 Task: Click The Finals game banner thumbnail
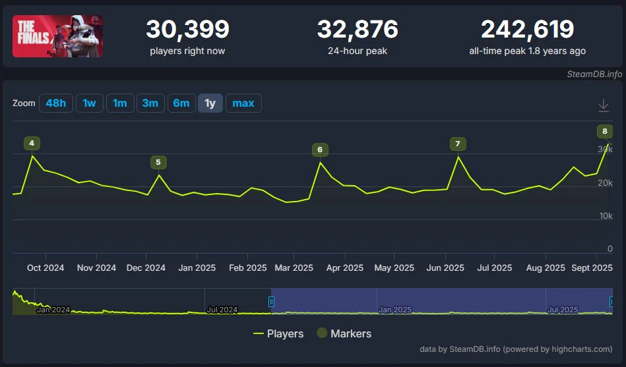coord(57,36)
